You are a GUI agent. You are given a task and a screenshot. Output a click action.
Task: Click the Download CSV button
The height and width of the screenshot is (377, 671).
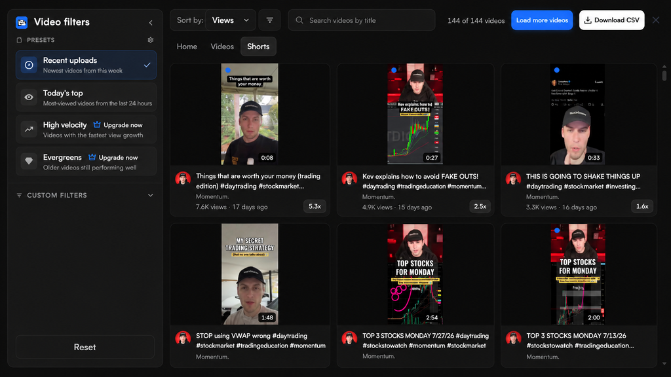point(611,20)
